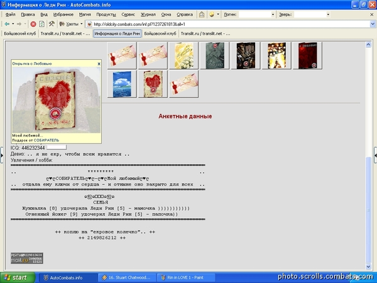This screenshot has width=377, height=283.
Task: Switch to first Бойцовский клуб tab
Action: pos(20,33)
